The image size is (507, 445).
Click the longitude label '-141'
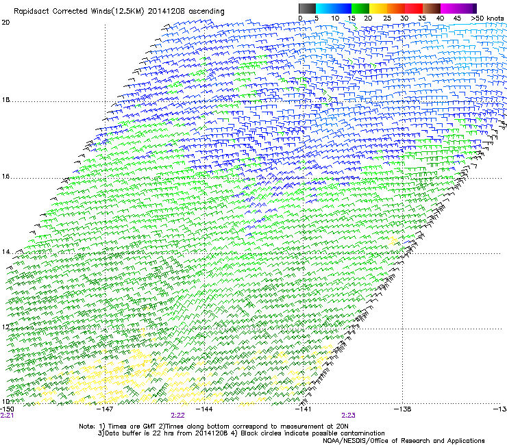304,409
